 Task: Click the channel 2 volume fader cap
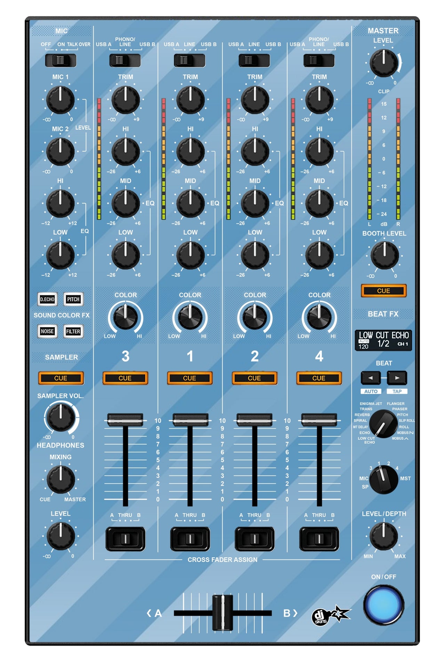254,420
